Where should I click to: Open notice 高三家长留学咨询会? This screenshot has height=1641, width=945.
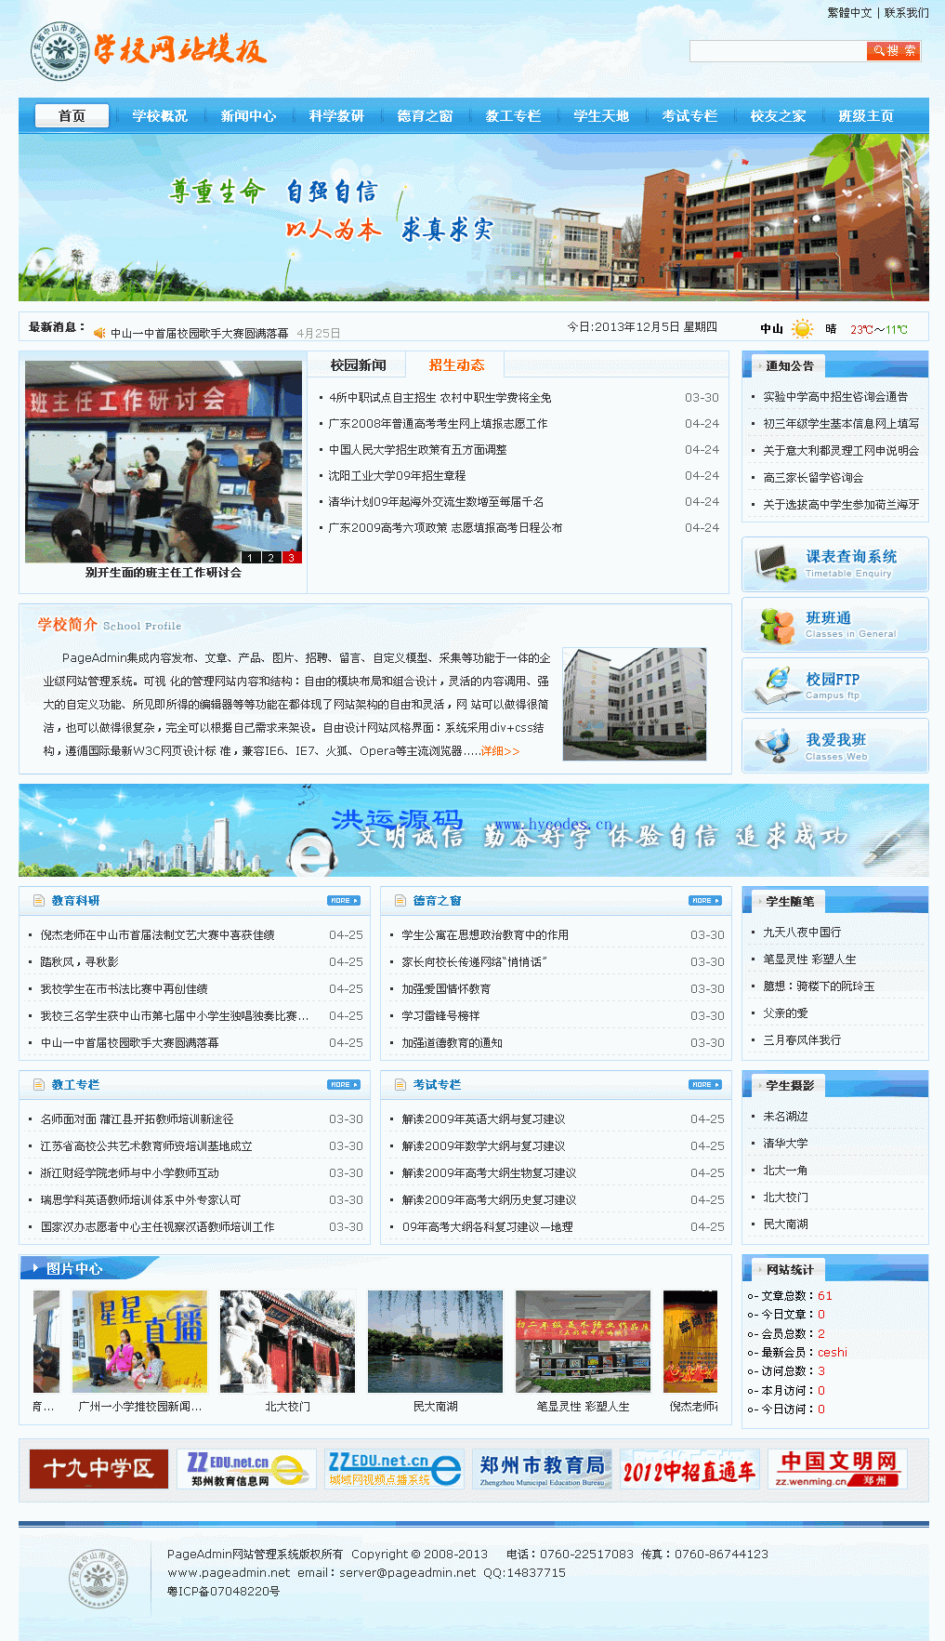click(x=813, y=478)
